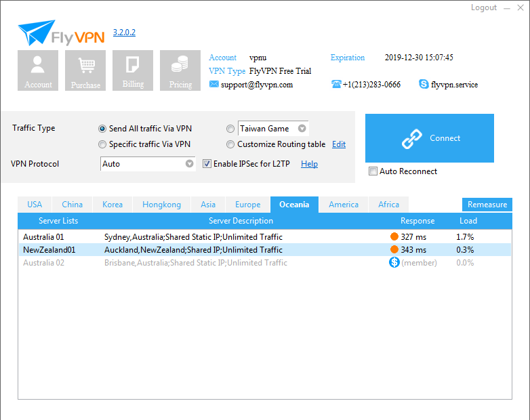Sort by the Response column header
This screenshot has height=420, width=530.
click(x=417, y=221)
